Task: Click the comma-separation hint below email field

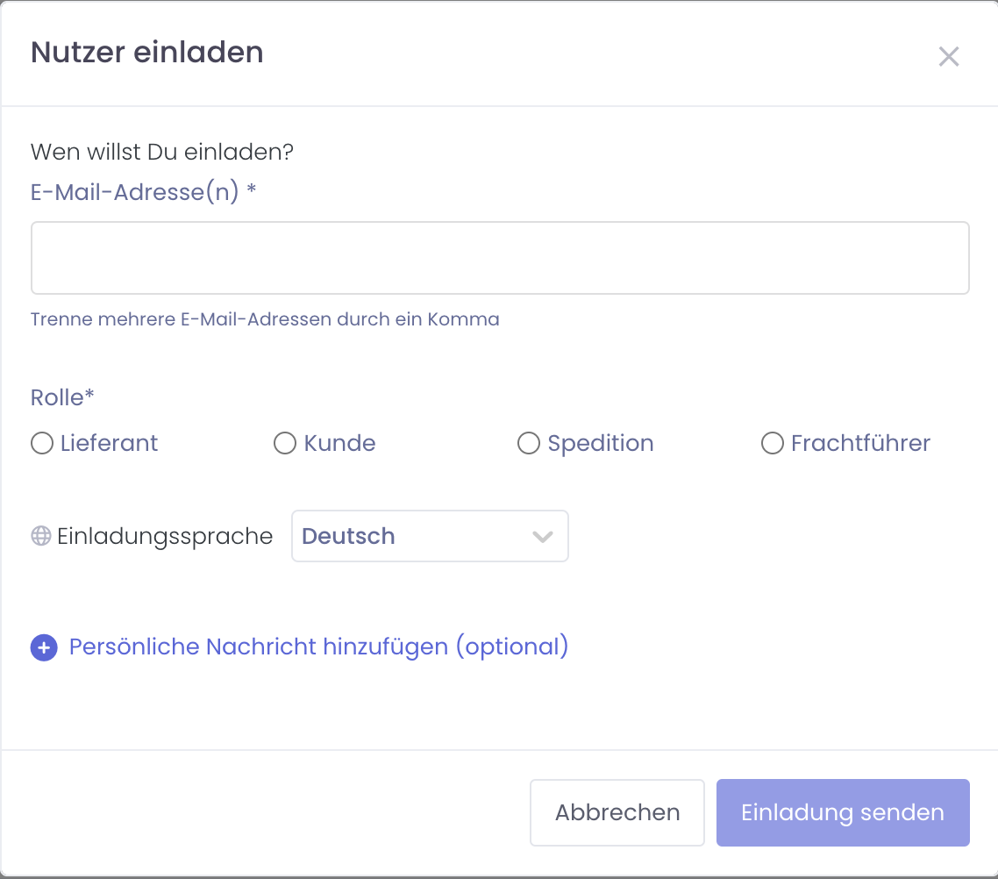Action: tap(265, 319)
